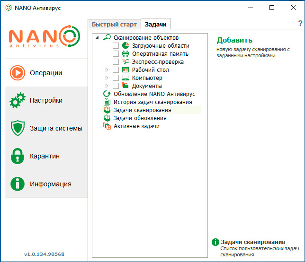Select the Задачи tab
The width and height of the screenshot is (305, 262).
click(x=155, y=24)
